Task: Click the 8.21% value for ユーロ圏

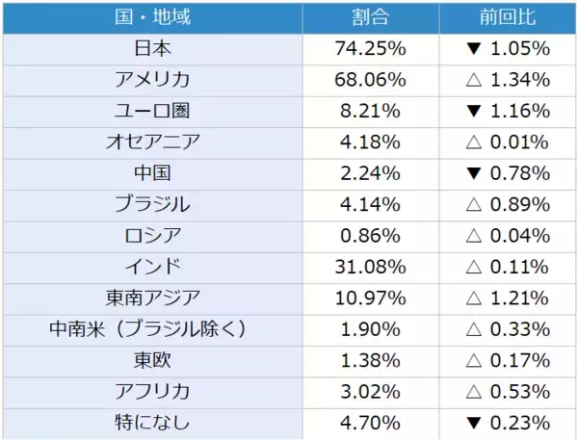Action: point(370,111)
